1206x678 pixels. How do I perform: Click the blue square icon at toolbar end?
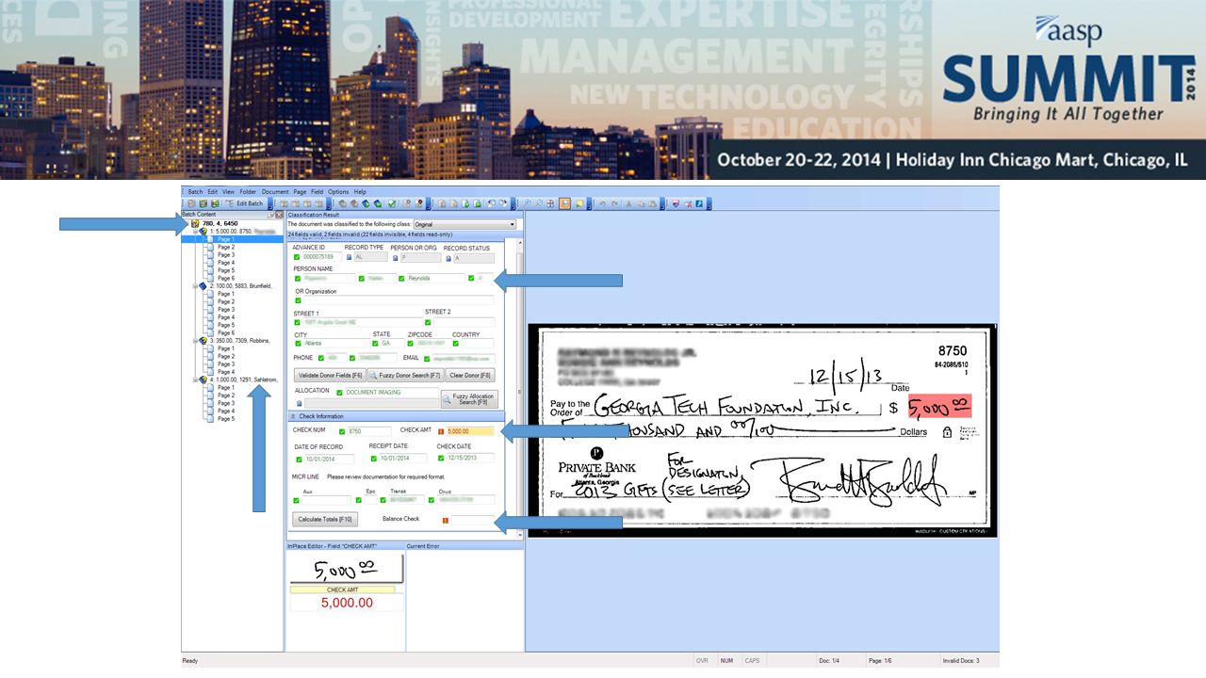click(698, 203)
